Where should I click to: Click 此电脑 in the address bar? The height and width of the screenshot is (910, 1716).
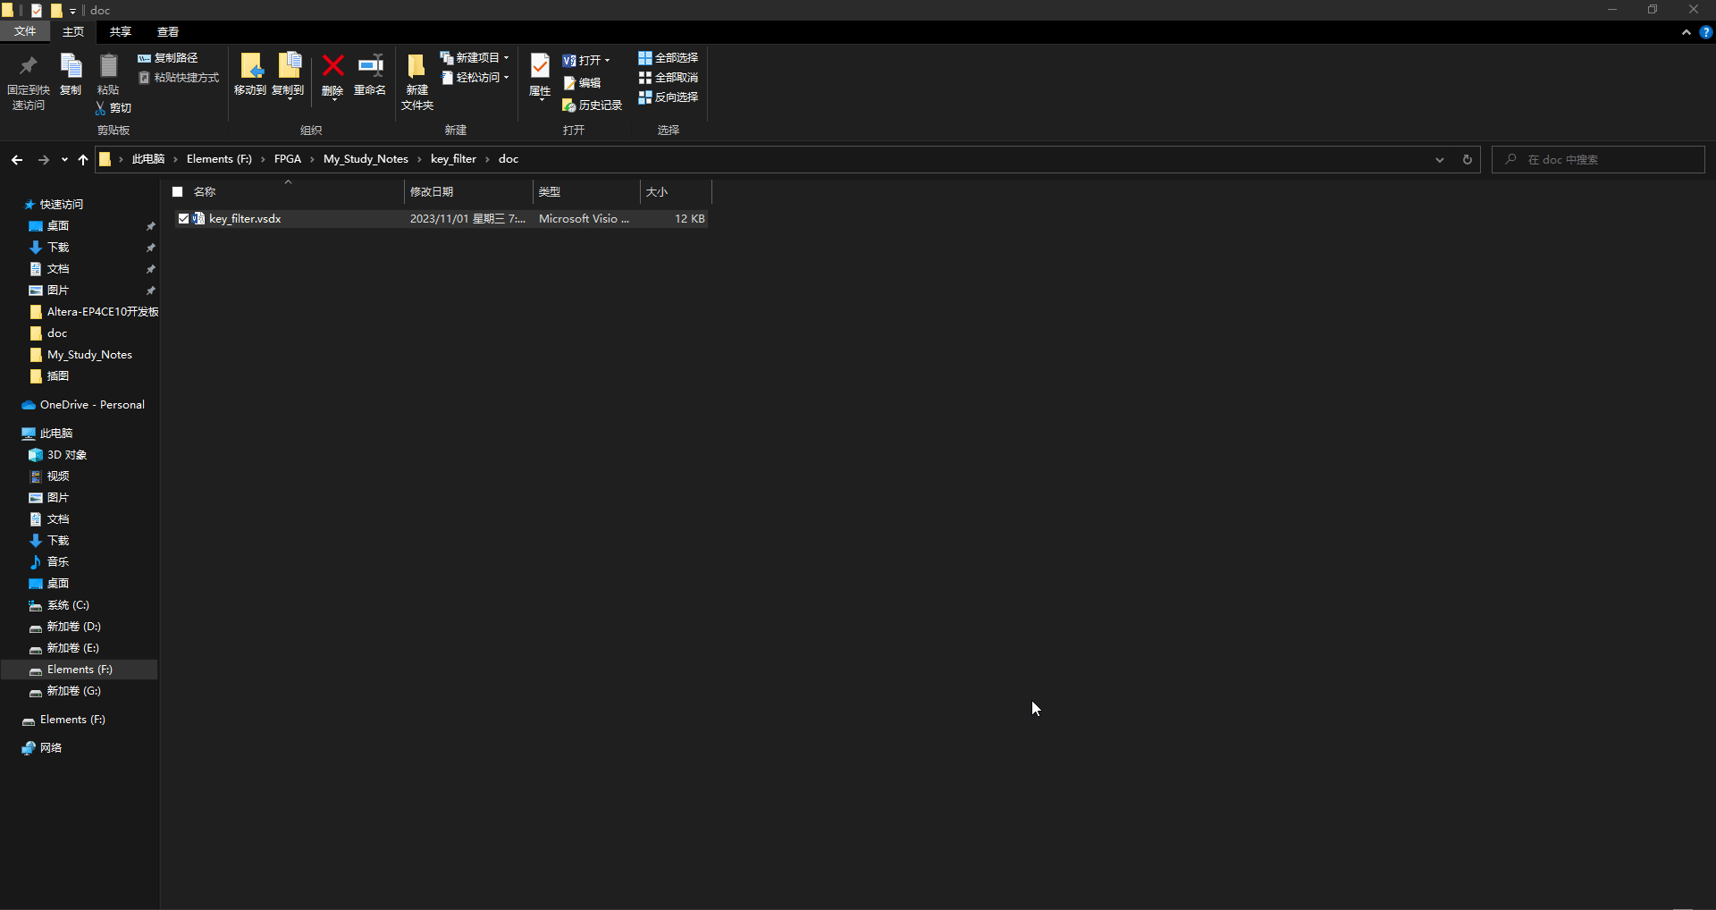point(148,159)
